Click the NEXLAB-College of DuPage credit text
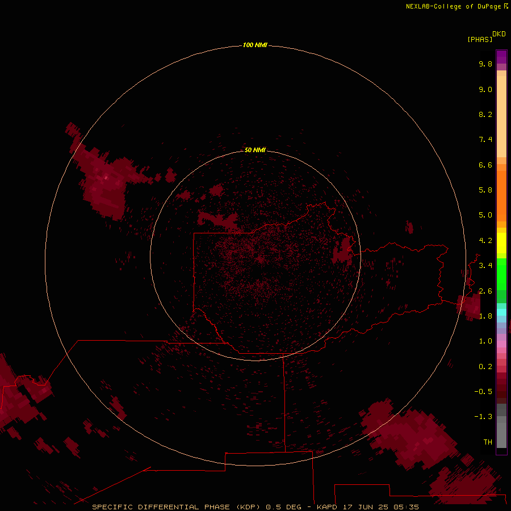Screen dimensions: 511x511 453,6
